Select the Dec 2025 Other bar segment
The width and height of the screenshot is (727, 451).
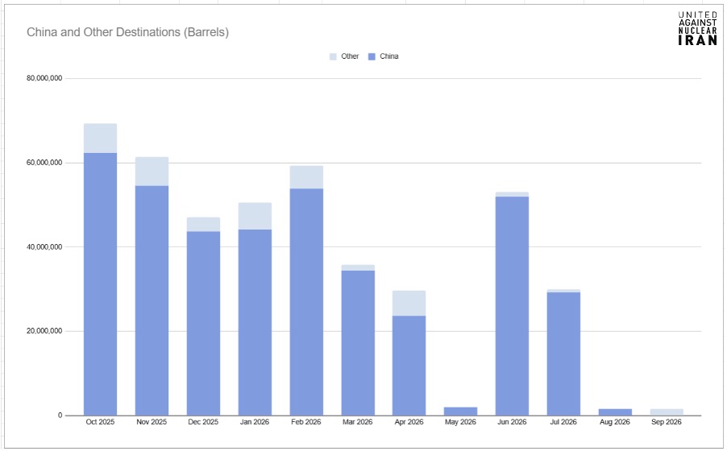(203, 225)
